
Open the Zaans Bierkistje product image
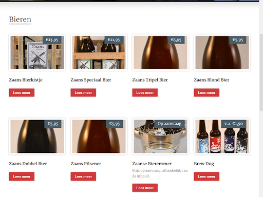[x=37, y=52]
